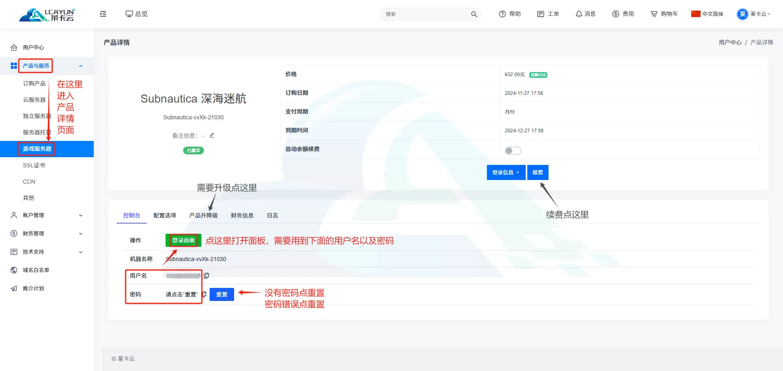
Task: Open 帮助 help in the header
Action: (x=510, y=14)
